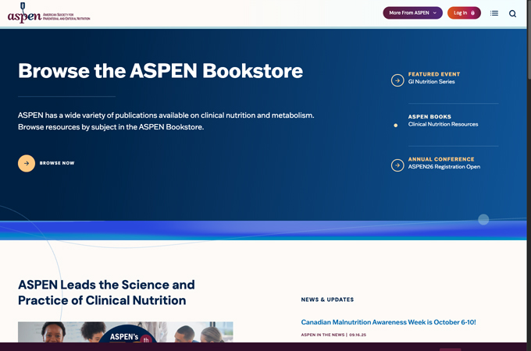This screenshot has height=351, width=531.
Task: Click the Browse the ASPEN Bookstore heading
Action: point(161,71)
